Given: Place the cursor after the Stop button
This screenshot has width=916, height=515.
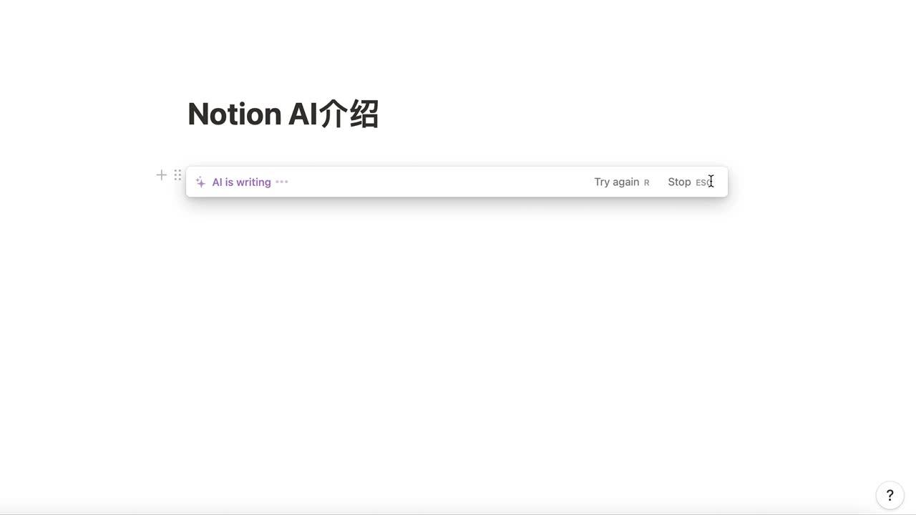Looking at the screenshot, I should [x=710, y=182].
